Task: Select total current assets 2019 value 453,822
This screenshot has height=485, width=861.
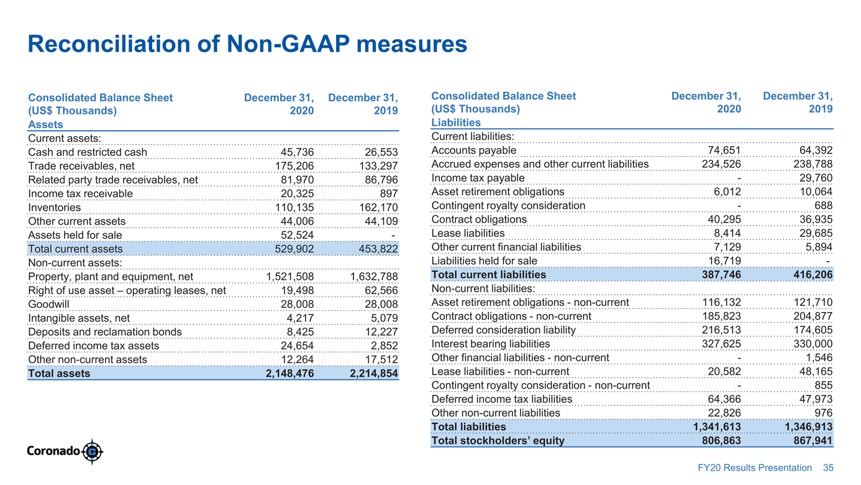Action: click(x=378, y=249)
